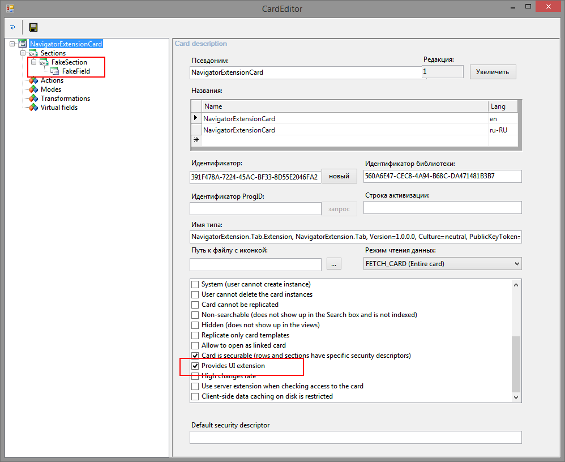Collapse the NavigatorExtensionCard root node
The image size is (565, 462).
(x=12, y=44)
